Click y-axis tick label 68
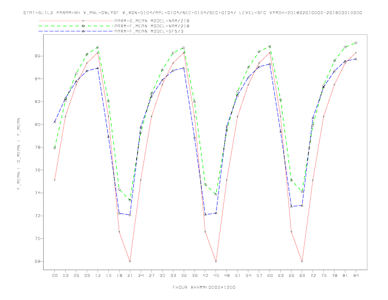Viewport: 388px width, 300px height. point(37,261)
